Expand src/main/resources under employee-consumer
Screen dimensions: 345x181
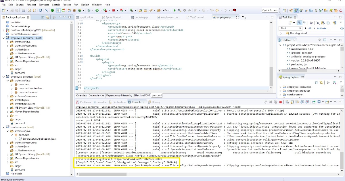[8, 46]
